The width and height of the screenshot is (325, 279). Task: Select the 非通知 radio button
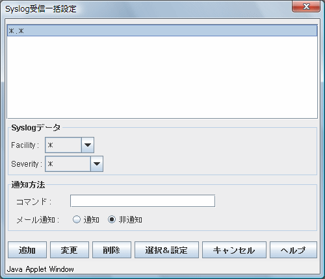point(112,219)
